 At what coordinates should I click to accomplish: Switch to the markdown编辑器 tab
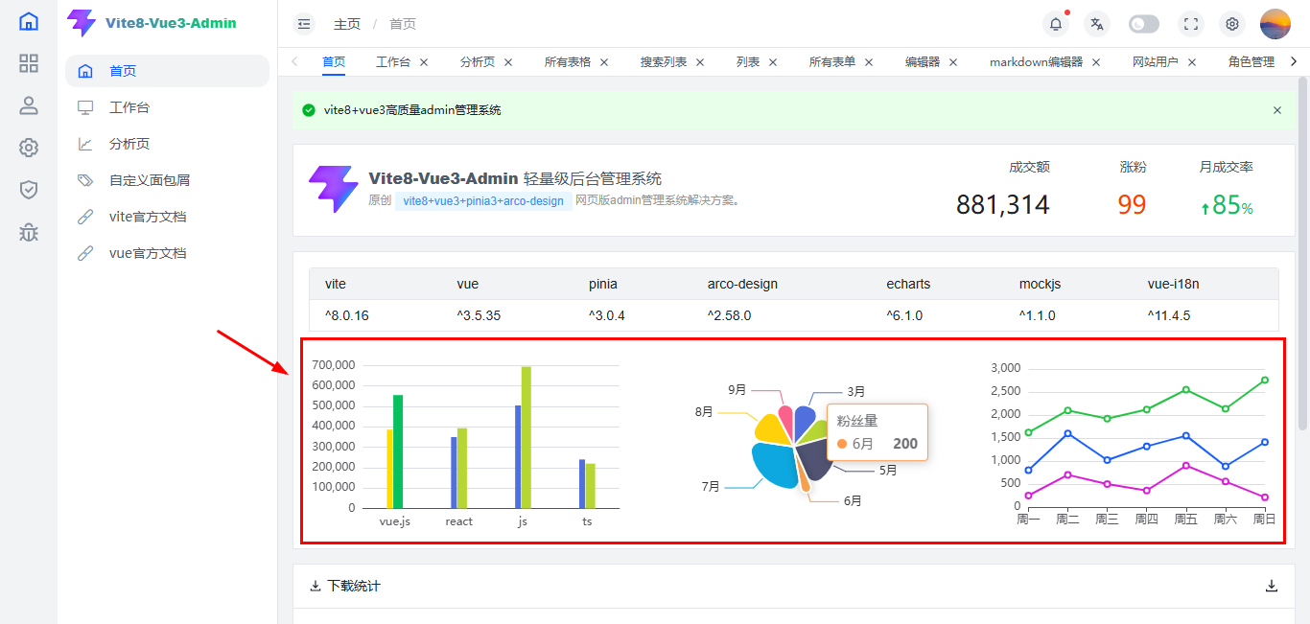1036,61
